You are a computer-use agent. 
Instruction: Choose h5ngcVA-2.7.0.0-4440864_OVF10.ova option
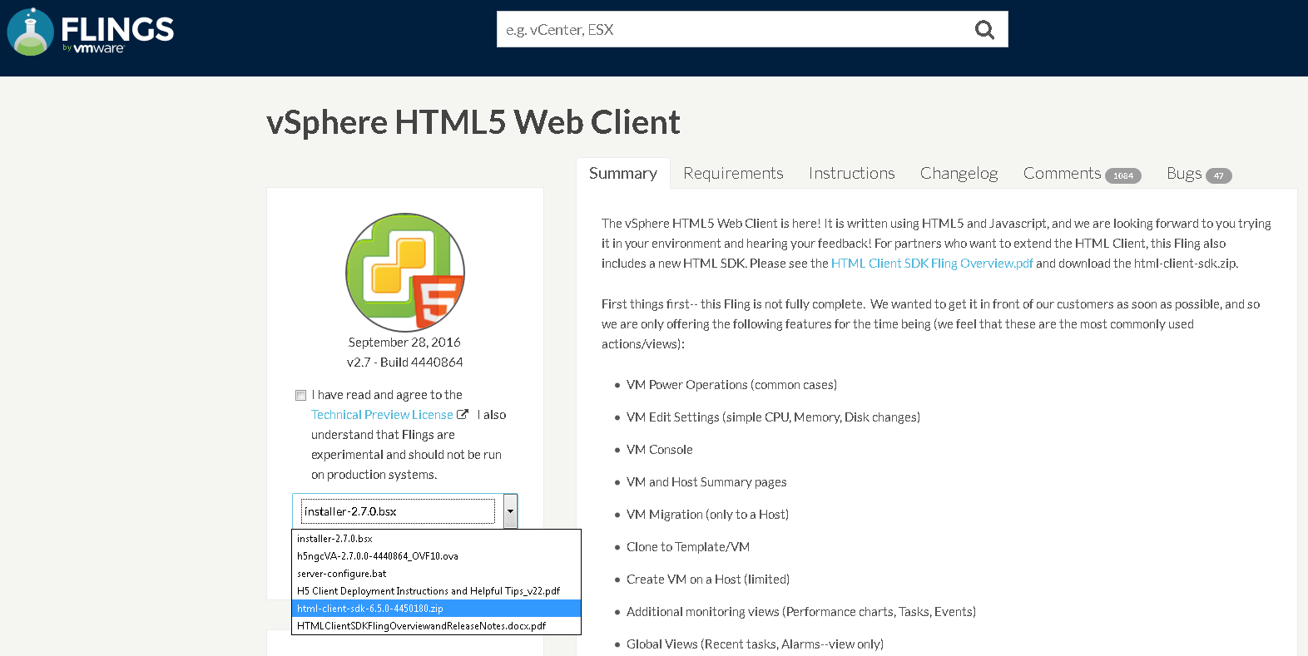[378, 556]
